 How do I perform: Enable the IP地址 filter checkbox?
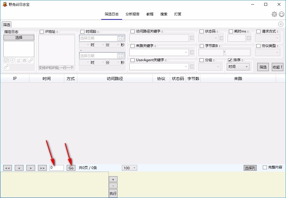[42, 32]
